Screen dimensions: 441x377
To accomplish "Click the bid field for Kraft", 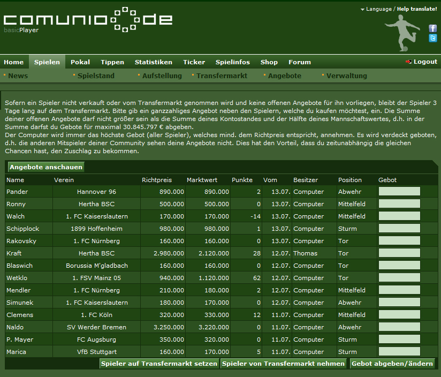I will (x=399, y=253).
